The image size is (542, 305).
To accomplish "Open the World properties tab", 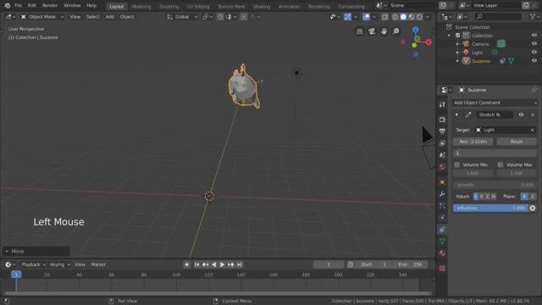I will (x=442, y=167).
